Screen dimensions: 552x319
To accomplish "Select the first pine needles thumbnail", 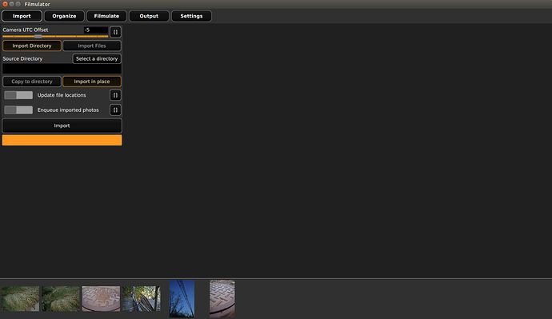I will 20,298.
